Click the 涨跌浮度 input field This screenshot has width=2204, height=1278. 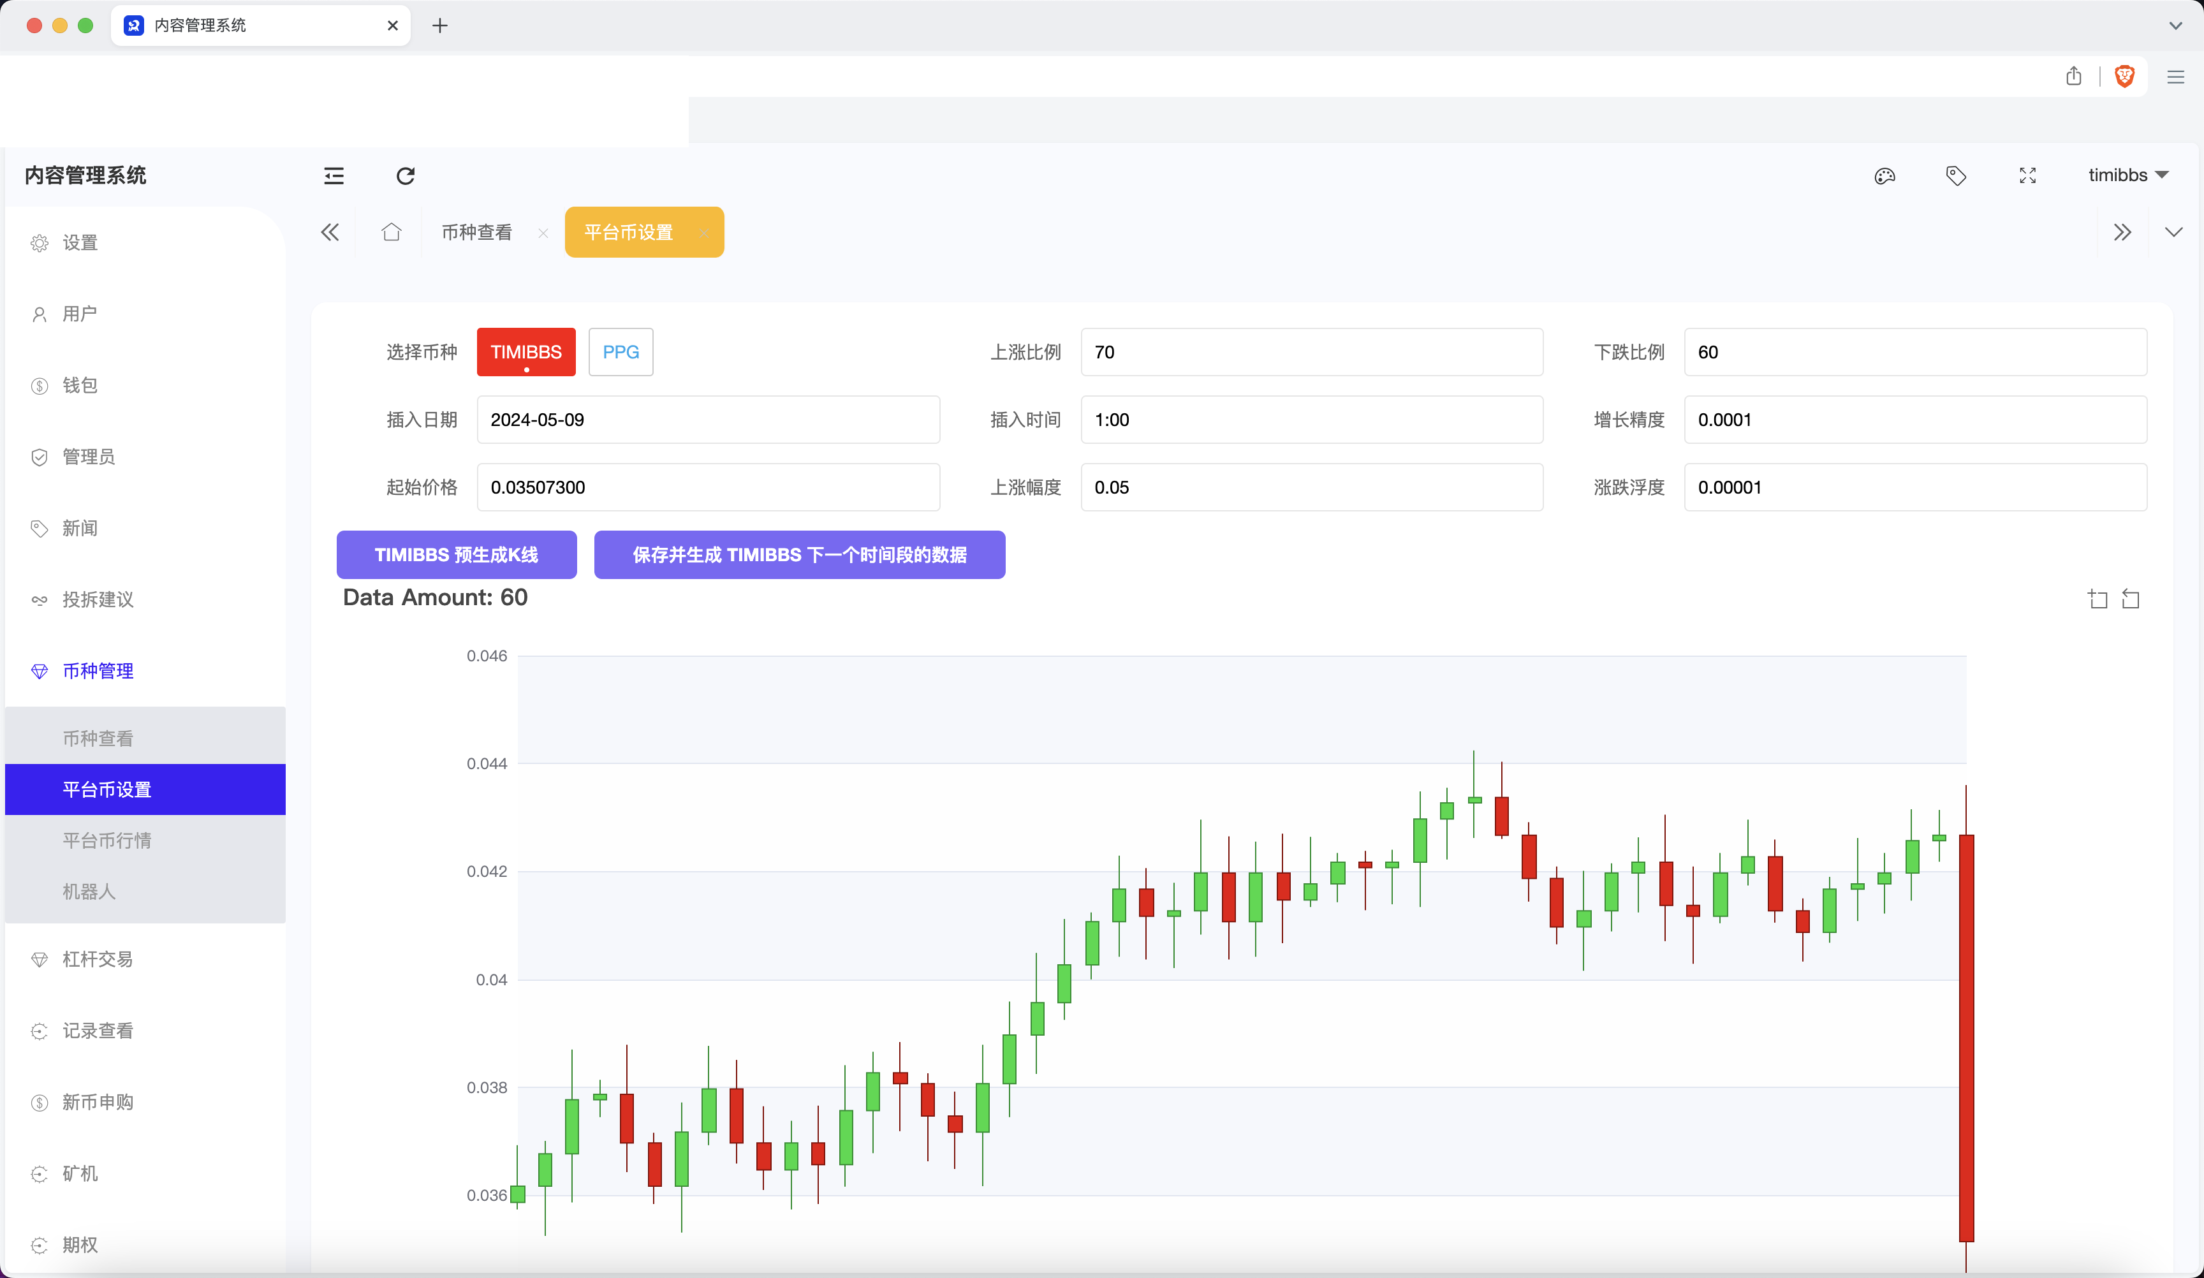click(1915, 487)
